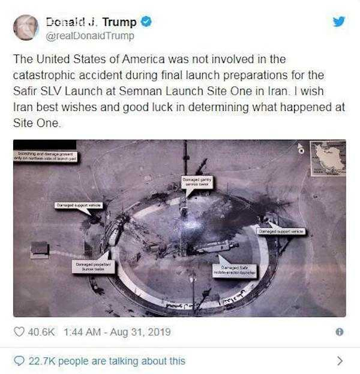Click the tweet text about Semnan Launch Site
The width and height of the screenshot is (360, 374).
tap(179, 91)
